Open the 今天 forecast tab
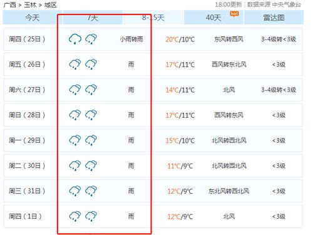The width and height of the screenshot is (313, 235). pos(33,18)
